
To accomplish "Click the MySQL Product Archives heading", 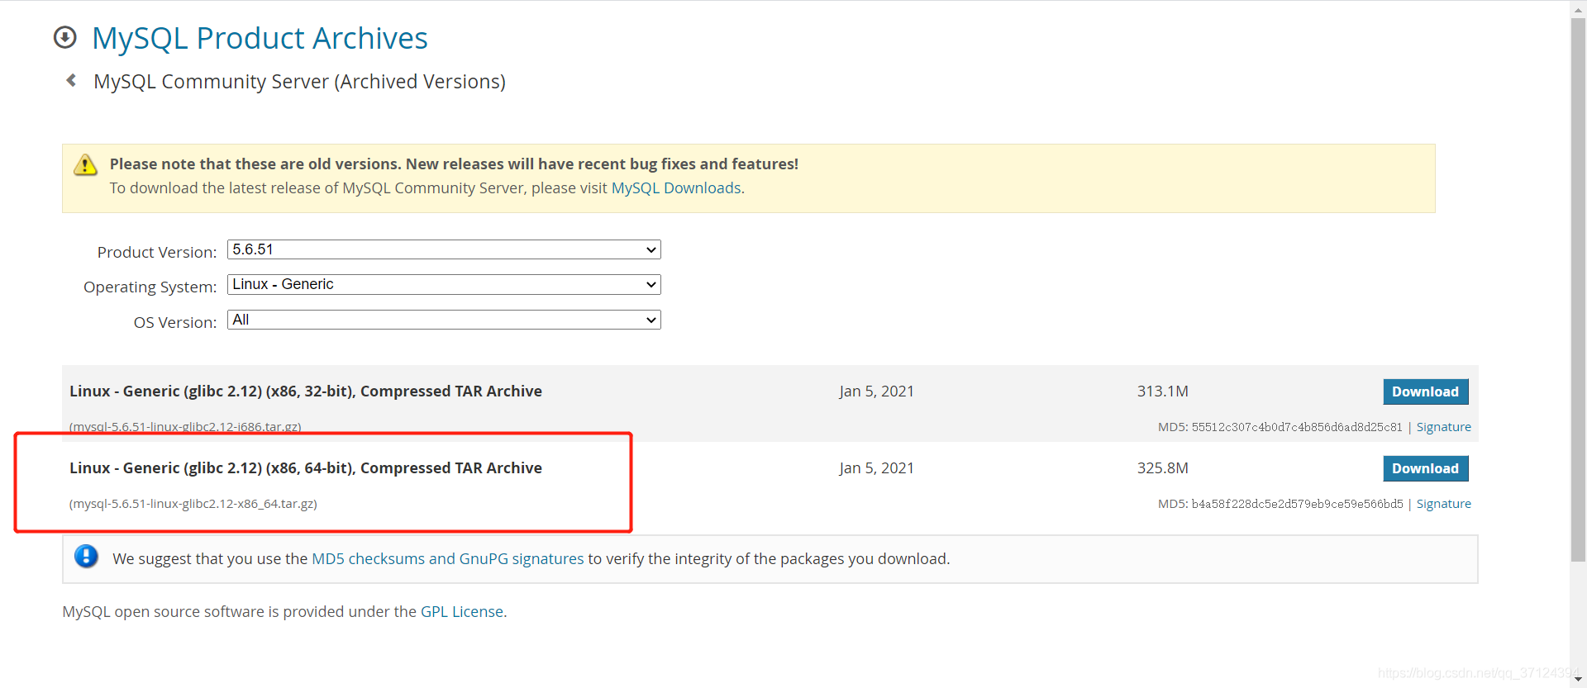I will pos(260,38).
